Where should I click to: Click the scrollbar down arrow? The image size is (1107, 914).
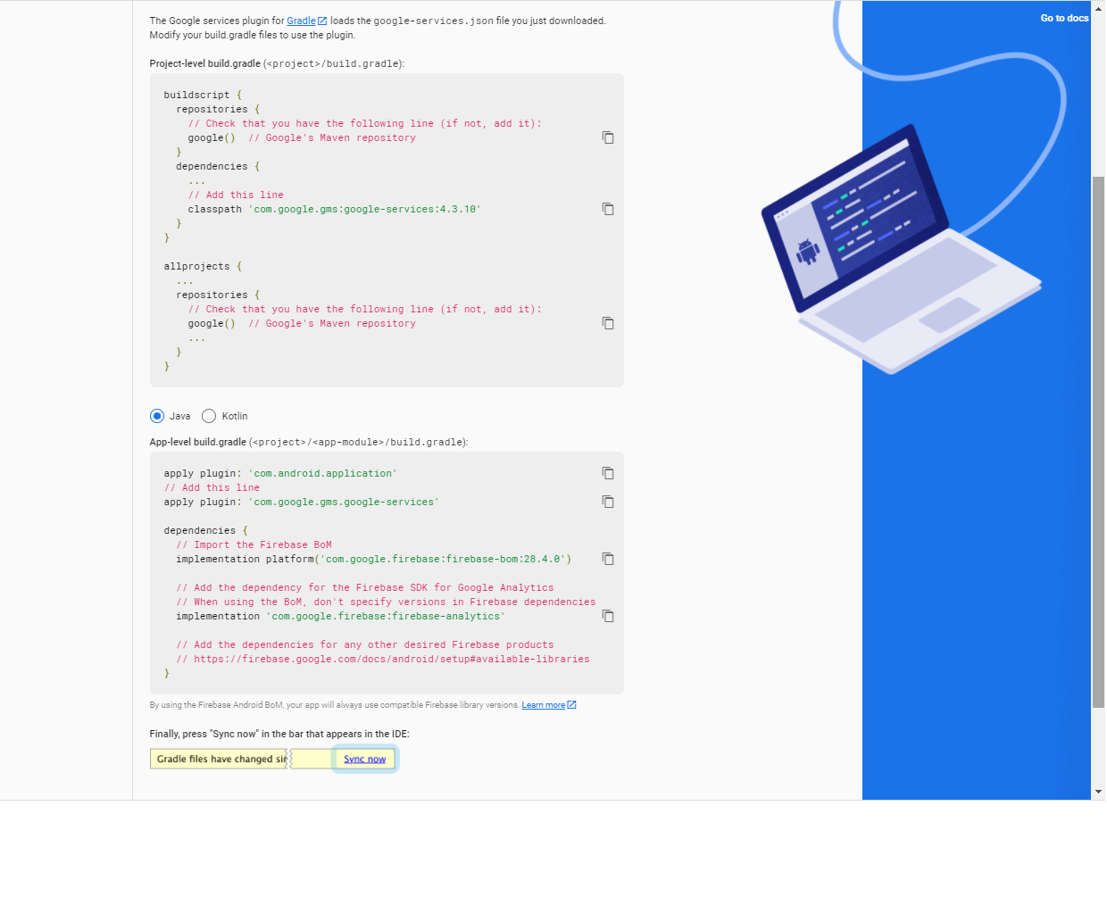coord(1098,792)
